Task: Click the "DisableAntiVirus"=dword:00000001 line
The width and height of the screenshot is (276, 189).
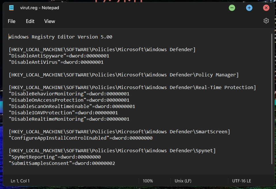Action: point(56,62)
